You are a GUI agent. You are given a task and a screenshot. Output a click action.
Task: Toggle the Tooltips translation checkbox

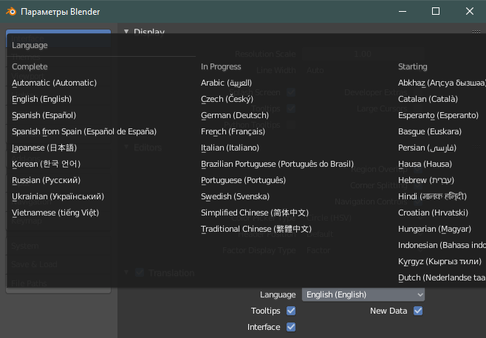291,311
